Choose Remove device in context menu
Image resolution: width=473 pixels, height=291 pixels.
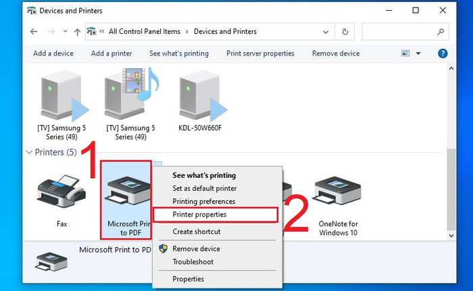tap(196, 248)
